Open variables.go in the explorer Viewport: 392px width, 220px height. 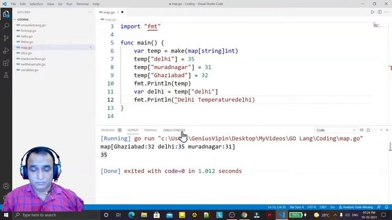pos(29,70)
